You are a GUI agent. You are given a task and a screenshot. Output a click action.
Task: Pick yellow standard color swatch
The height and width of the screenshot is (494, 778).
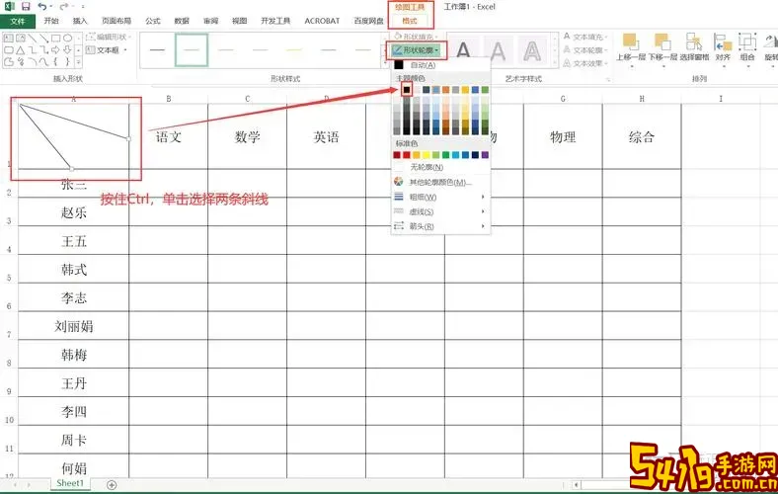tap(426, 155)
